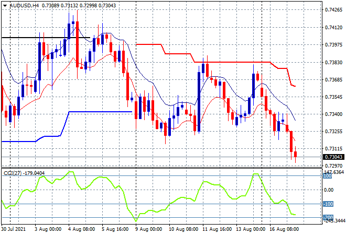Click the CCI 0.00 scale label

click(329, 190)
